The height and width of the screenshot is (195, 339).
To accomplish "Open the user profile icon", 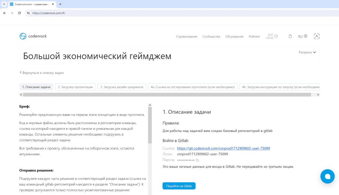I will 316,36.
